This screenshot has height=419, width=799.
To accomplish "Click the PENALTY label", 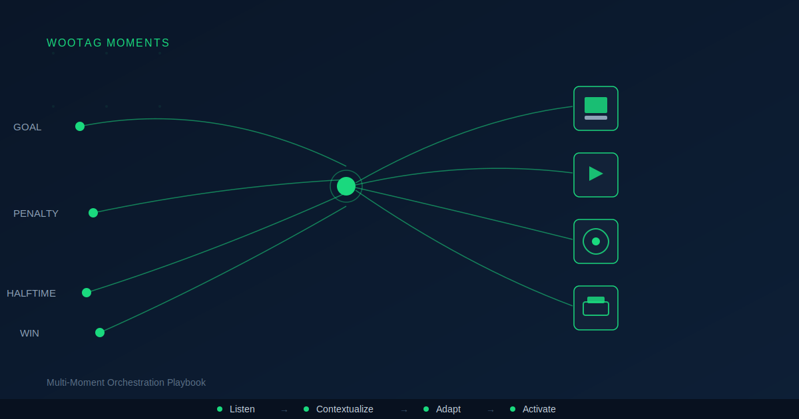I will point(36,213).
